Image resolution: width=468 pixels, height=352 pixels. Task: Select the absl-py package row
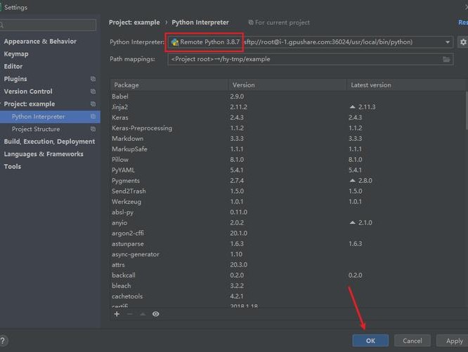pos(287,213)
